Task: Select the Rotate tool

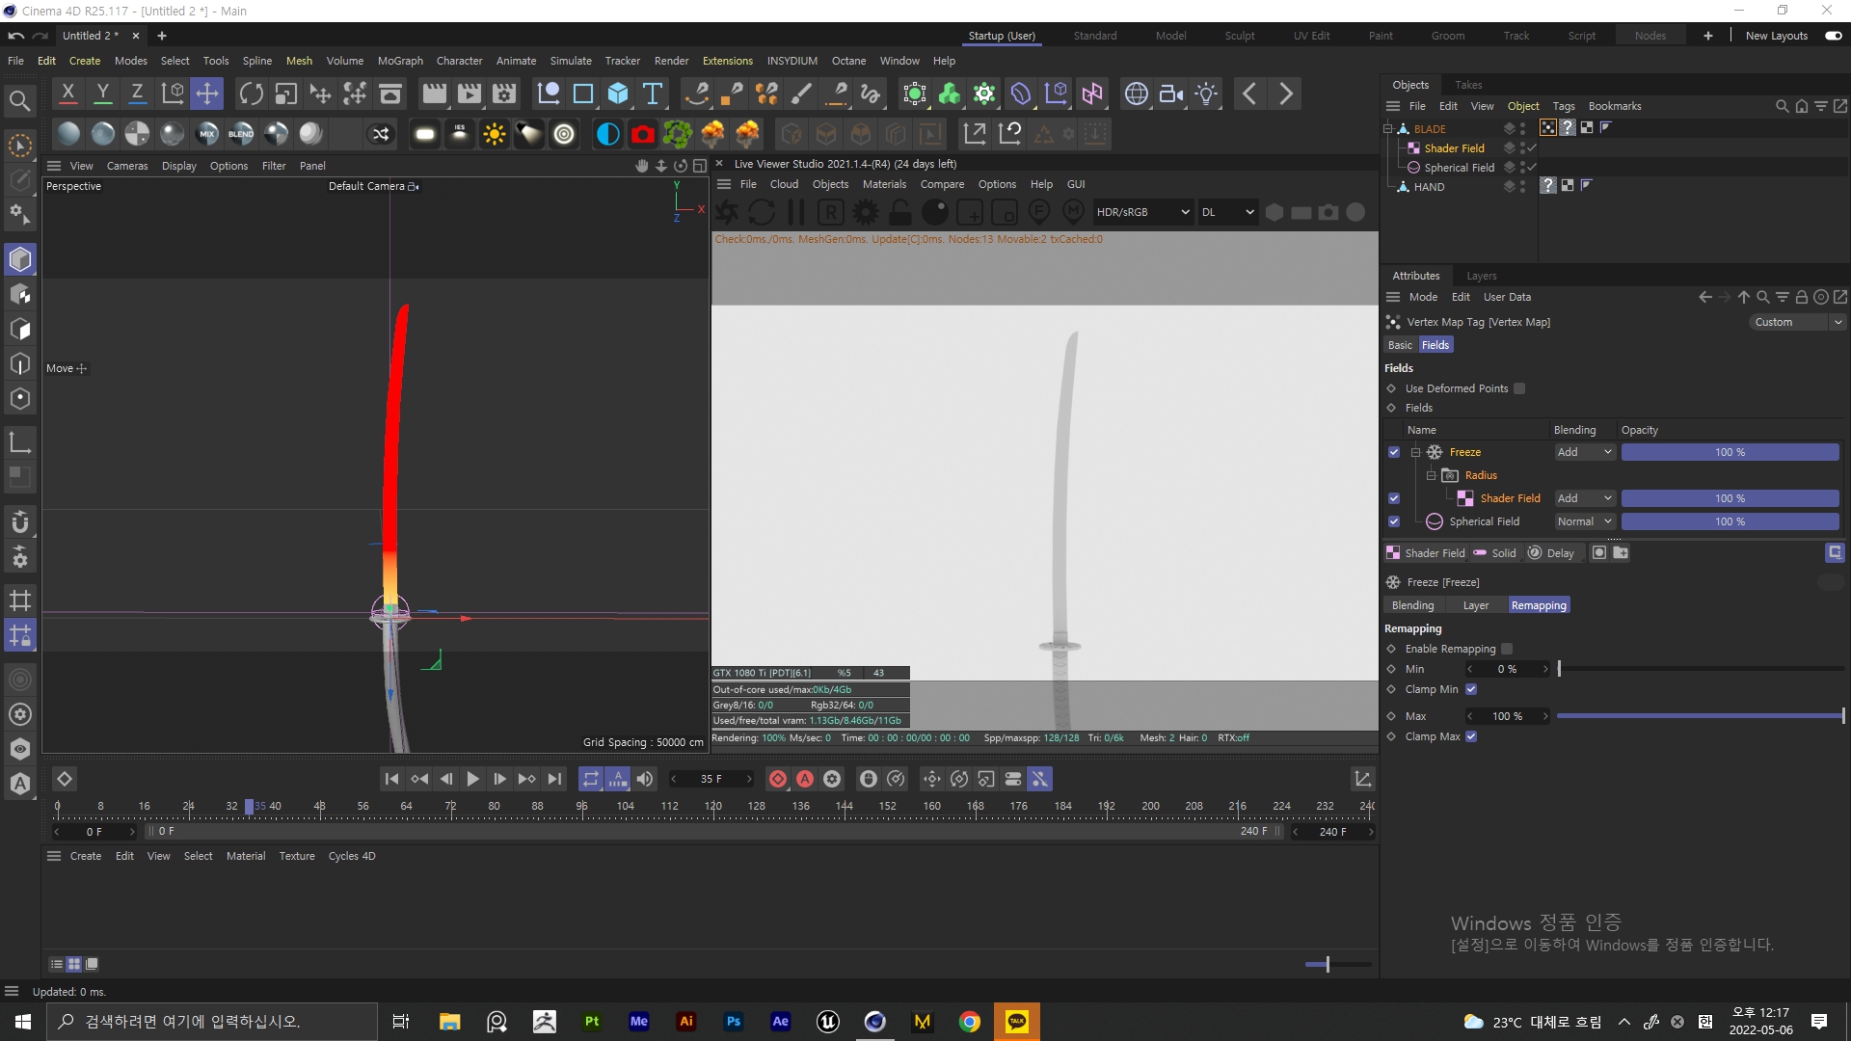Action: (x=251, y=93)
